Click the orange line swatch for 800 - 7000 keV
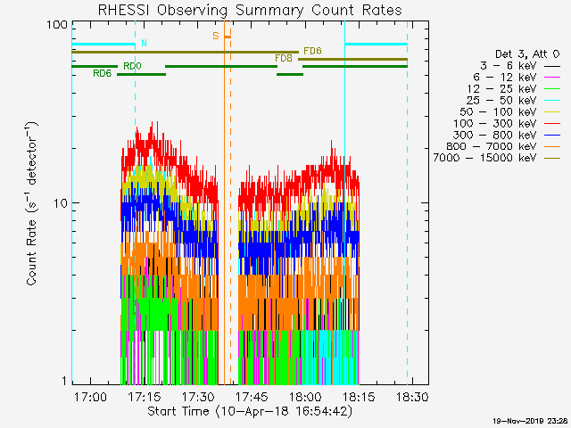Image resolution: width=571 pixels, height=428 pixels. (x=552, y=146)
